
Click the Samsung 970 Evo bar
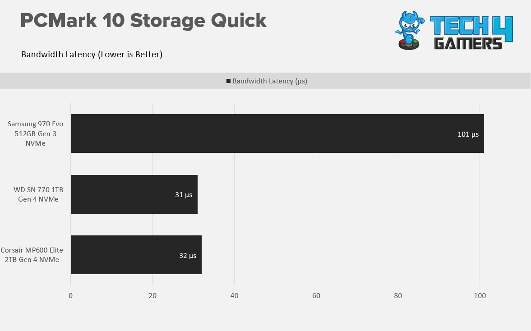pos(277,133)
